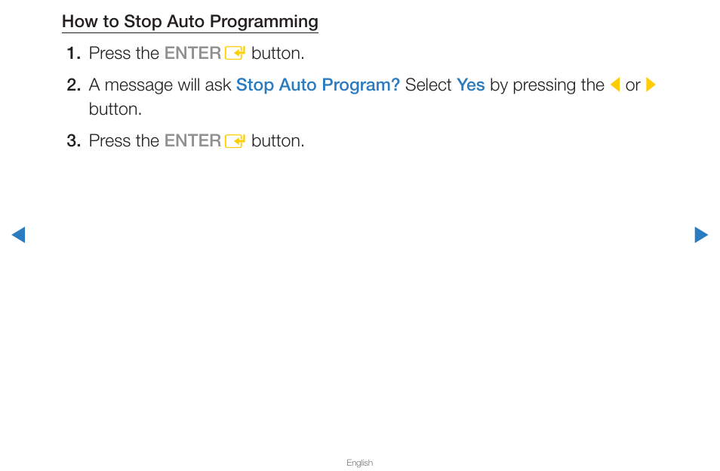Image resolution: width=720 pixels, height=471 pixels.
Task: Click the word 'Select' in step 2
Action: tap(428, 85)
